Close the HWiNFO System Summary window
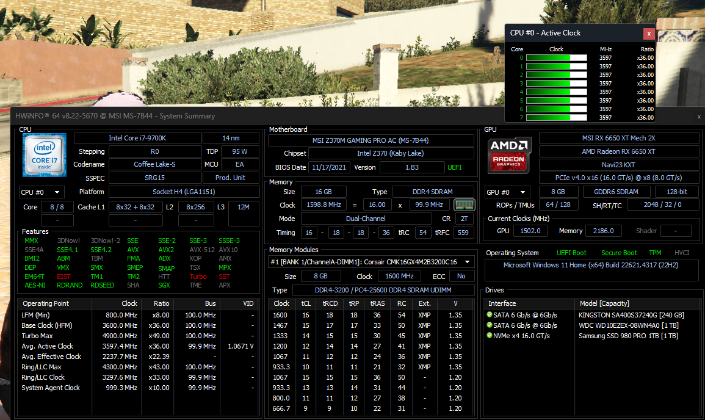Image resolution: width=705 pixels, height=420 pixels. pos(699,117)
